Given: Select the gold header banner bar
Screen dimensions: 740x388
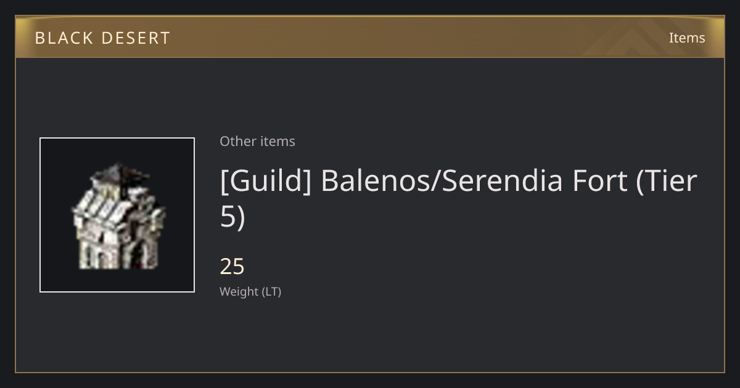Looking at the screenshot, I should click(x=370, y=37).
